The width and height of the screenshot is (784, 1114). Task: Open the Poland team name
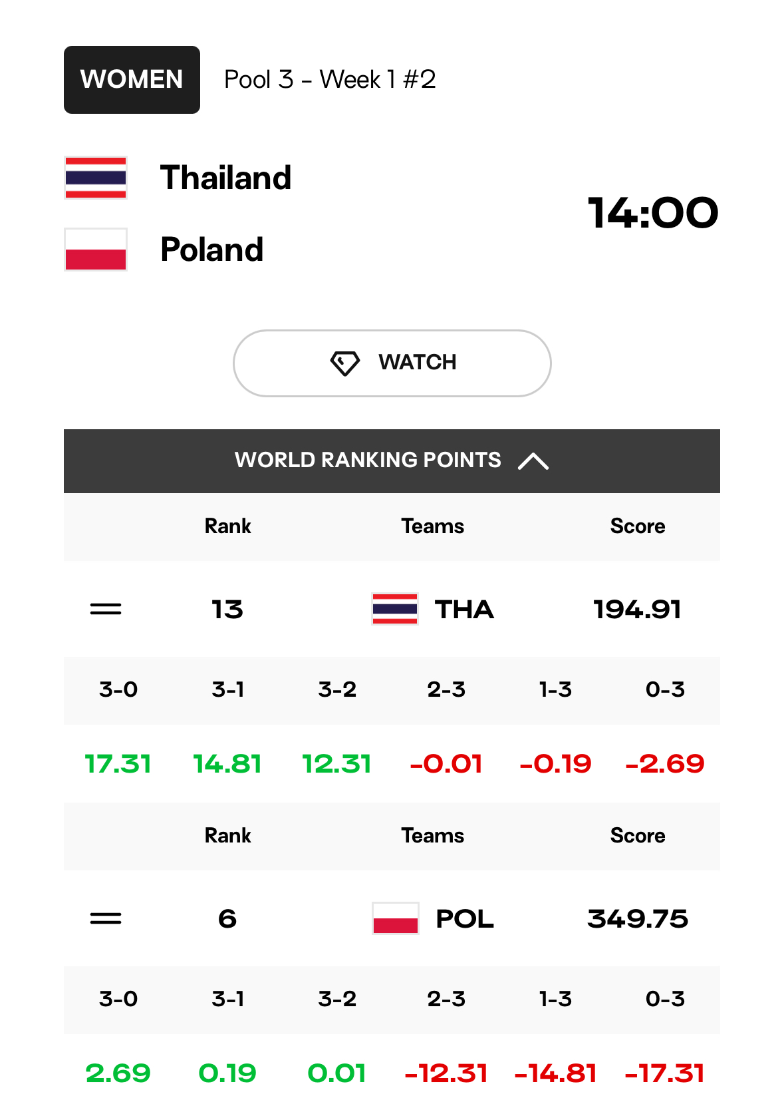212,250
